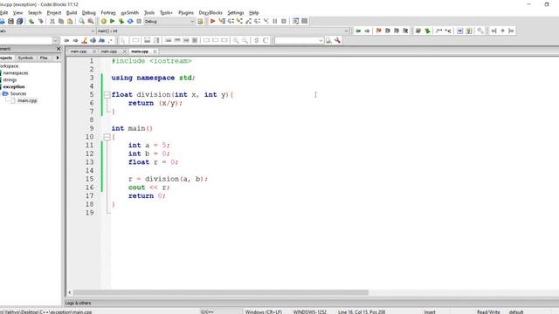This screenshot has width=559, height=314.
Task: Click the yellow Build gear icon
Action: pyautogui.click(x=103, y=21)
